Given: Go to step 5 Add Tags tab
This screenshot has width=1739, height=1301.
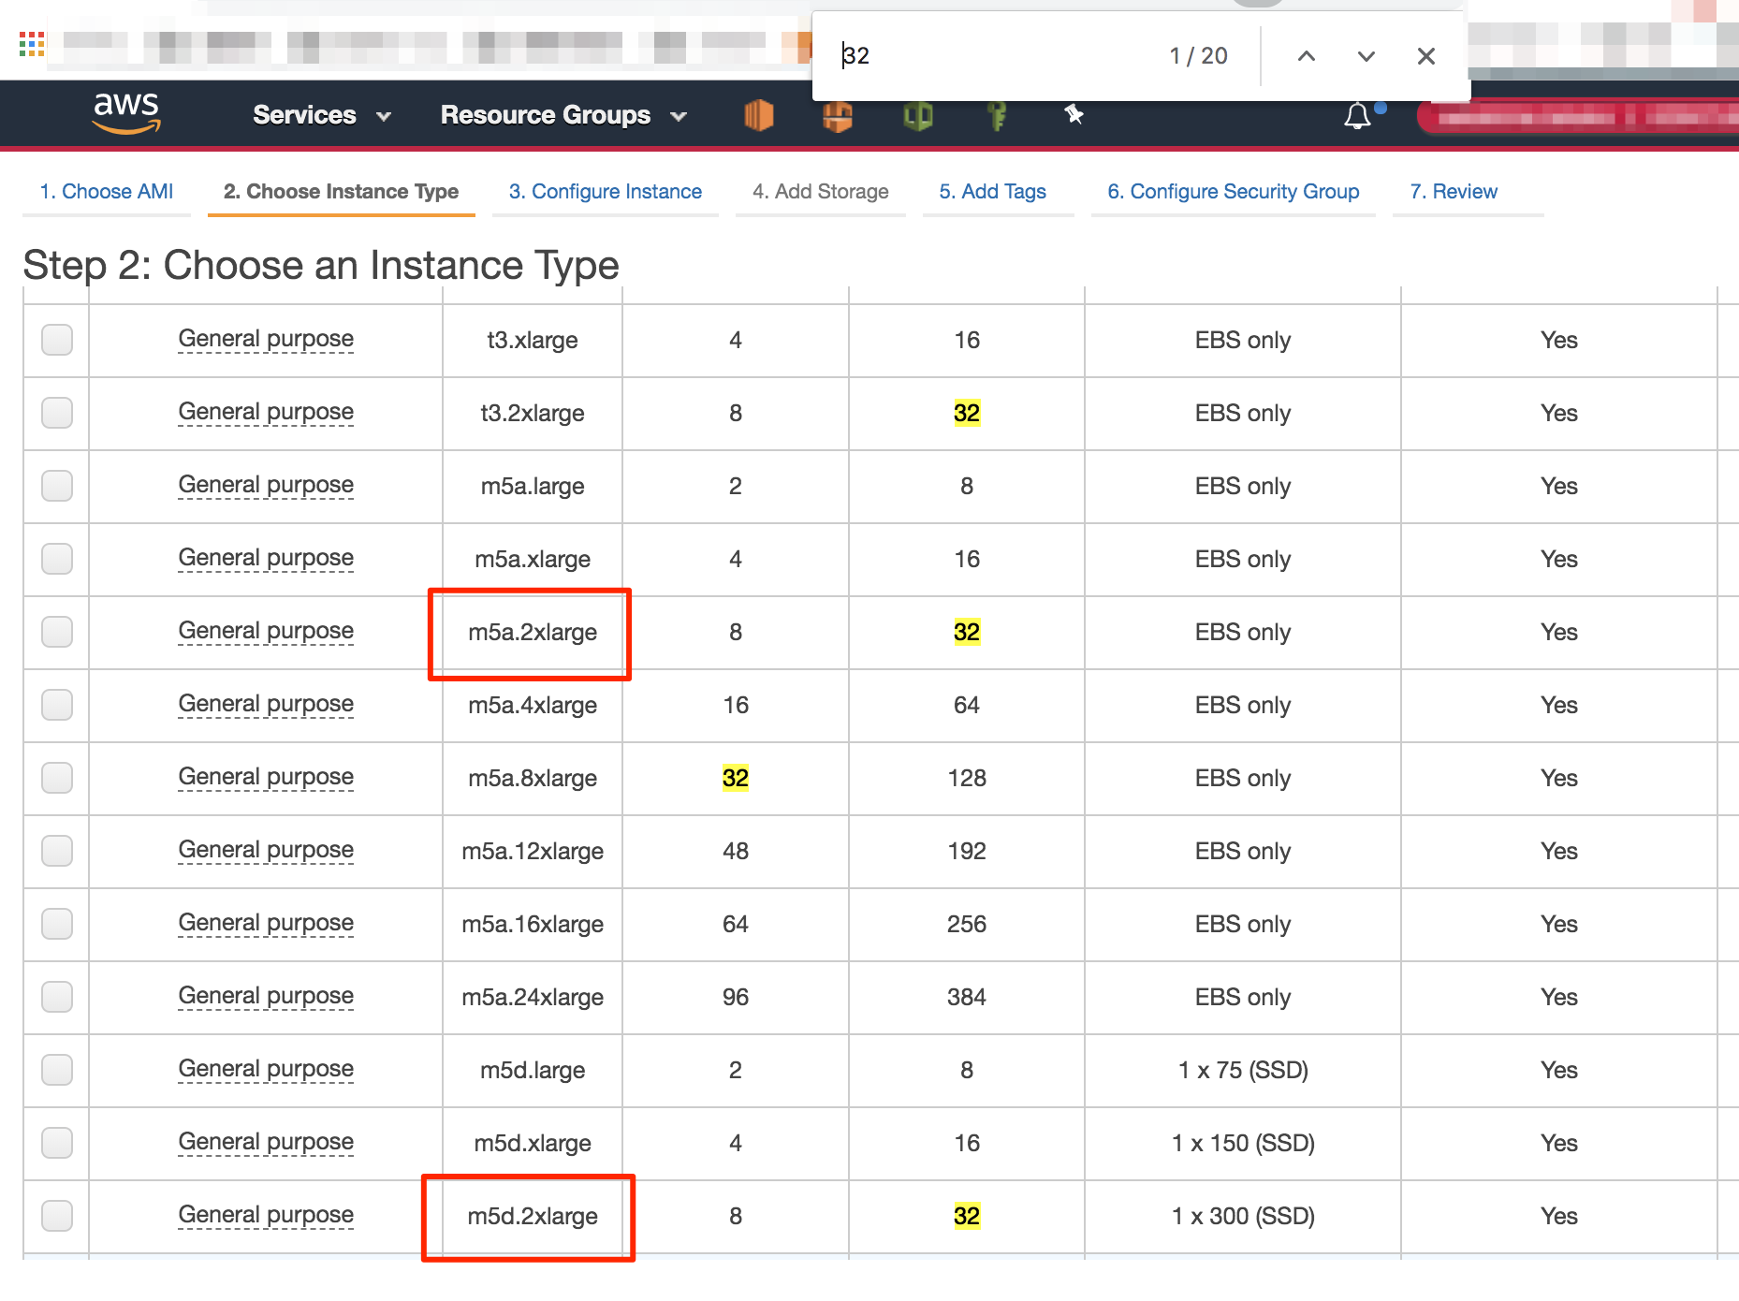Looking at the screenshot, I should pyautogui.click(x=993, y=192).
